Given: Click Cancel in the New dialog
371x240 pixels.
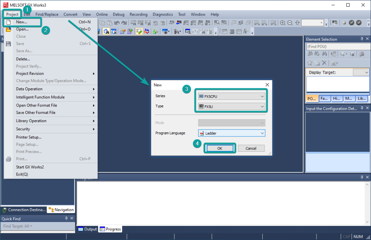Looking at the screenshot, I should tap(251, 148).
